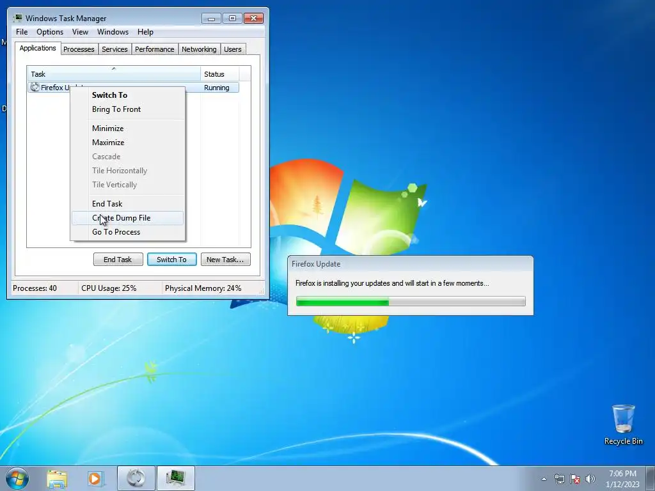
Task: Click the Firefox Update task row icon
Action: click(x=35, y=87)
